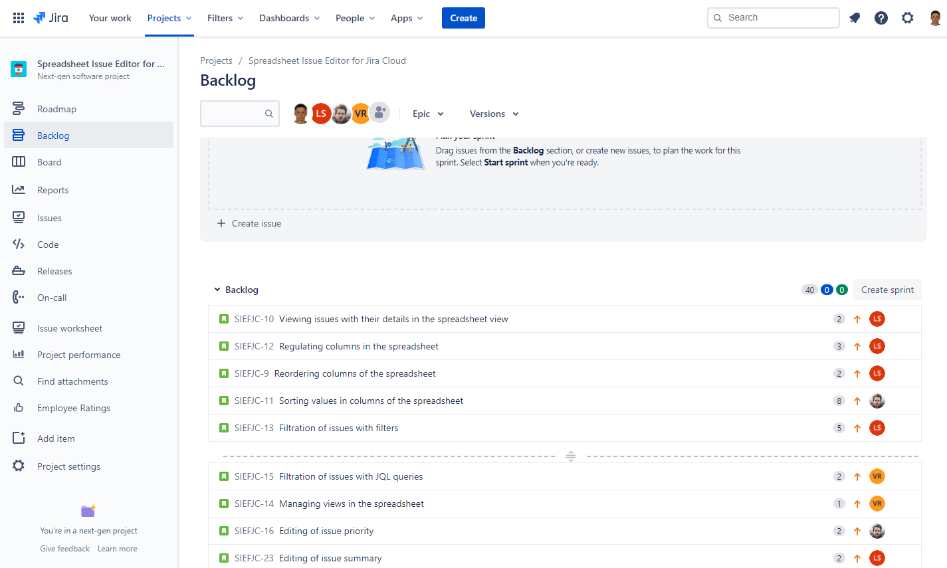Click the On-call phone icon
Viewport: 947px width, 568px height.
tap(19, 297)
